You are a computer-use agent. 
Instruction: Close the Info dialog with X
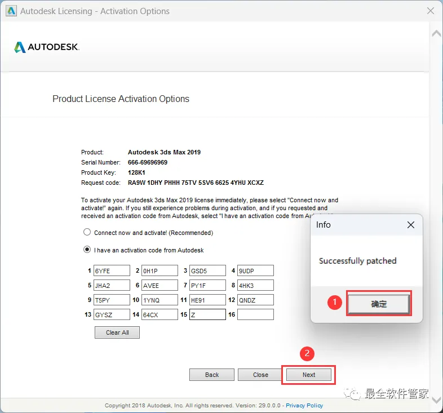tap(410, 225)
